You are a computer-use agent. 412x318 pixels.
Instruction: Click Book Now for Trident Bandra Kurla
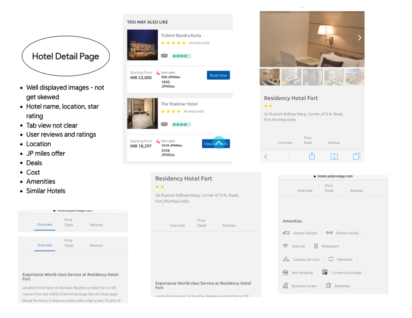coord(218,76)
